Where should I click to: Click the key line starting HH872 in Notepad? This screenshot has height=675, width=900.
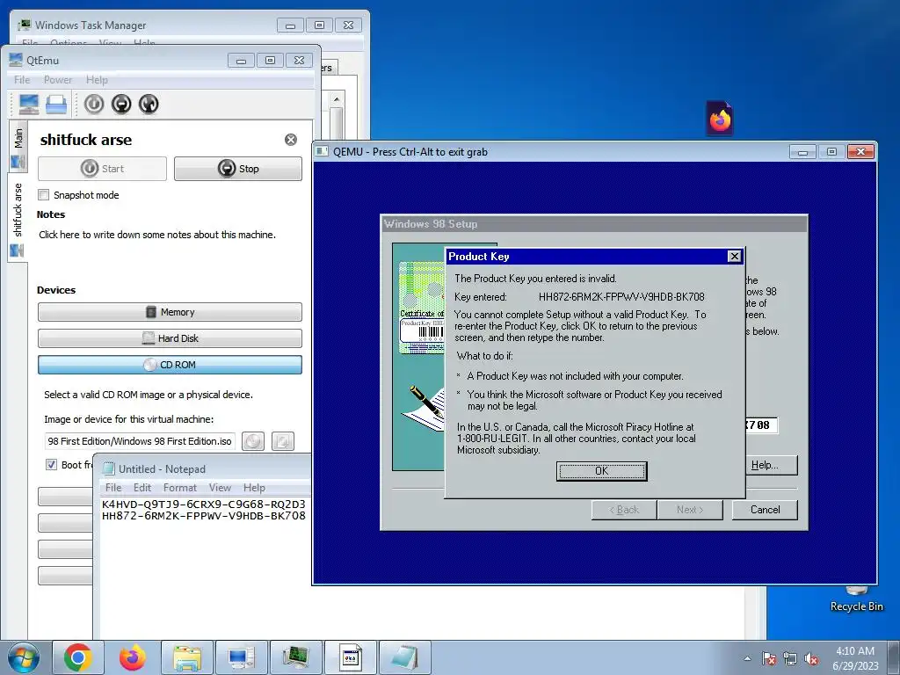pyautogui.click(x=204, y=515)
